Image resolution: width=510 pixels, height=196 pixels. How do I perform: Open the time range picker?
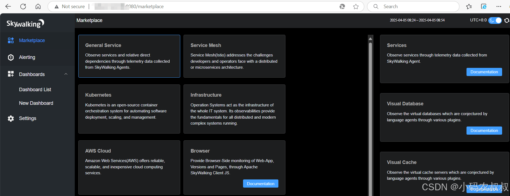pos(417,20)
